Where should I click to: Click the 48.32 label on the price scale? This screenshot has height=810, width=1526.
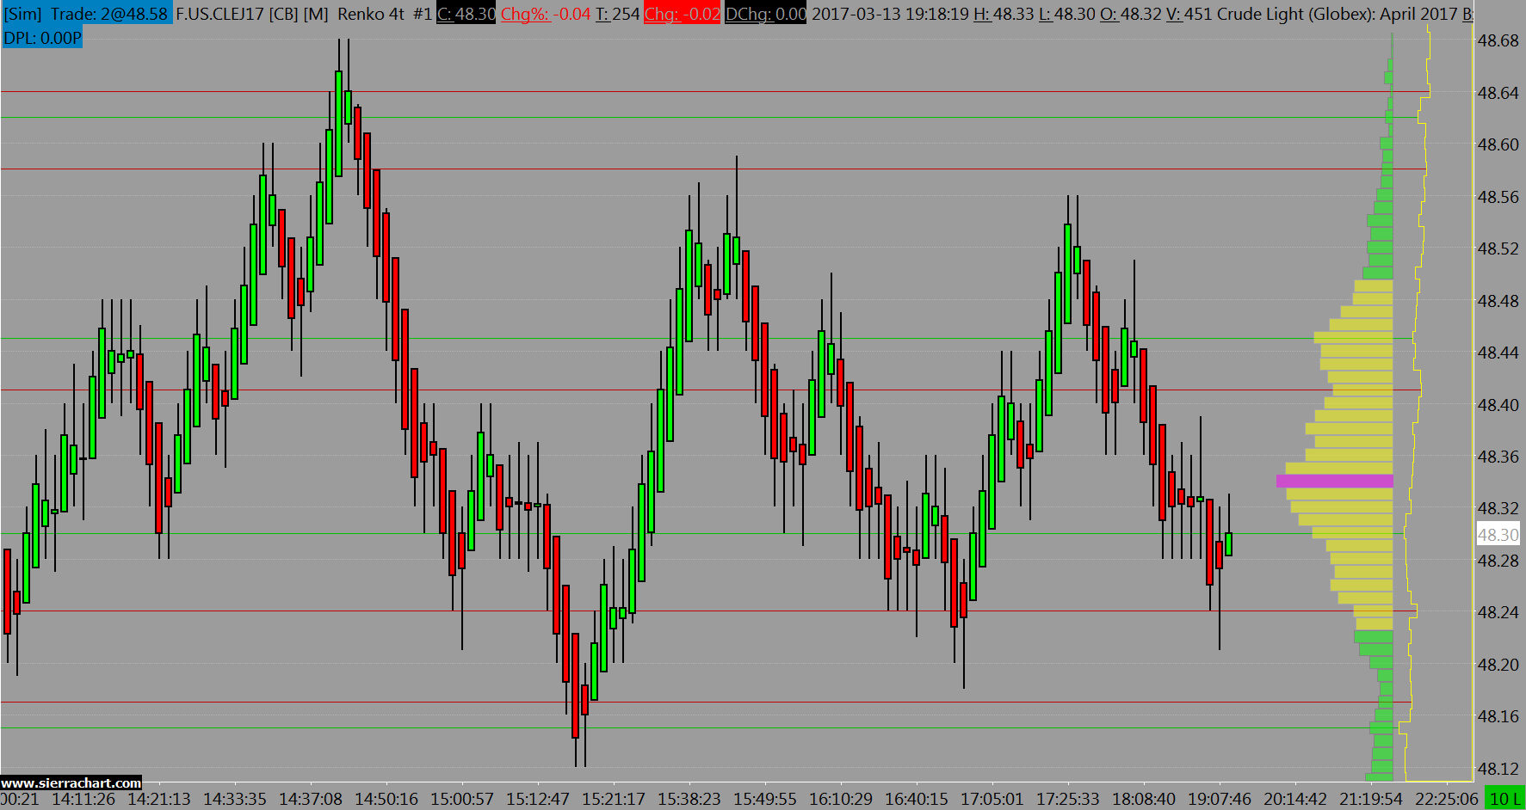coord(1498,508)
